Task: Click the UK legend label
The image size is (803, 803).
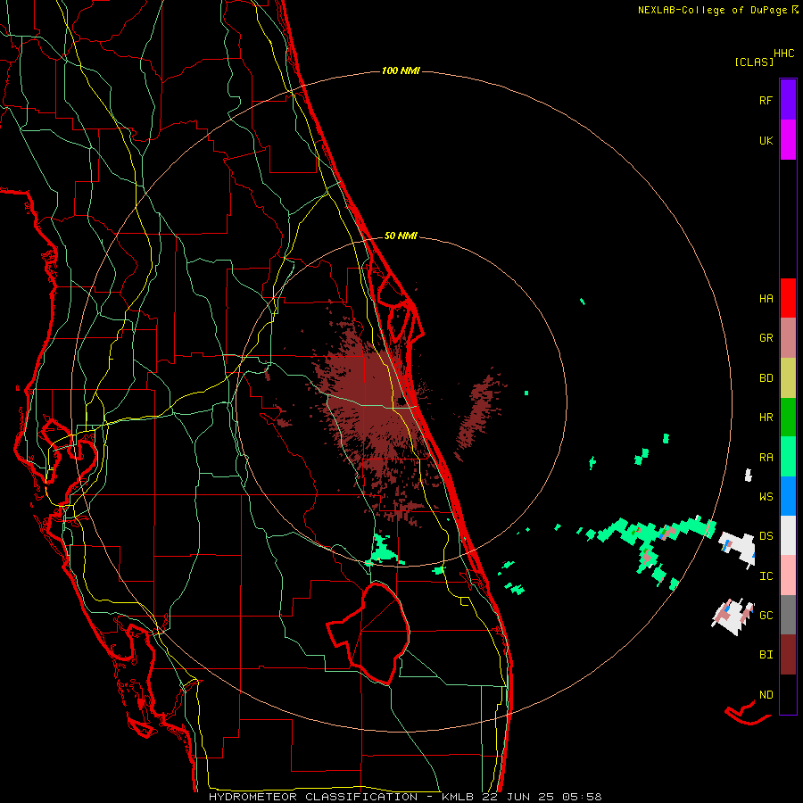Action: click(766, 140)
